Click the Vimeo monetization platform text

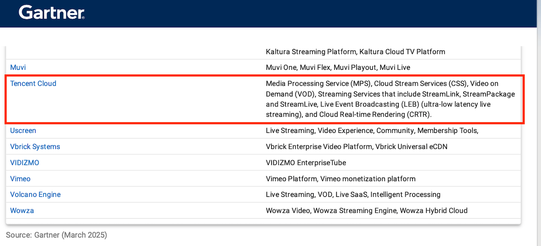pos(368,179)
